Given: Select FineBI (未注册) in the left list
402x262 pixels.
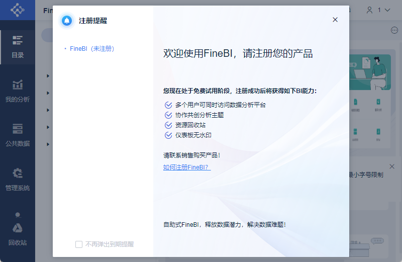Looking at the screenshot, I should point(92,48).
